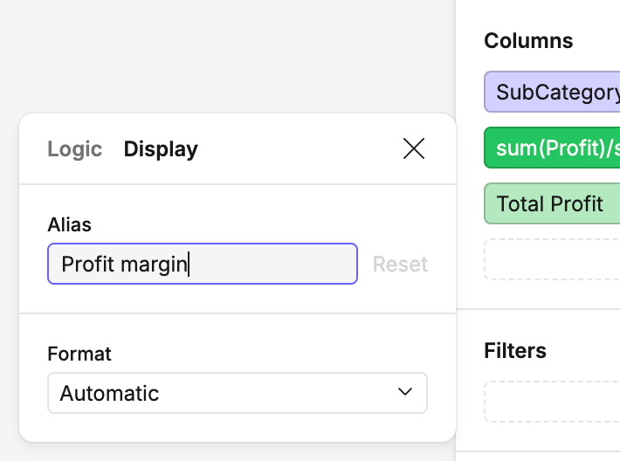620x461 pixels.
Task: Reset the alias to default
Action: click(400, 265)
